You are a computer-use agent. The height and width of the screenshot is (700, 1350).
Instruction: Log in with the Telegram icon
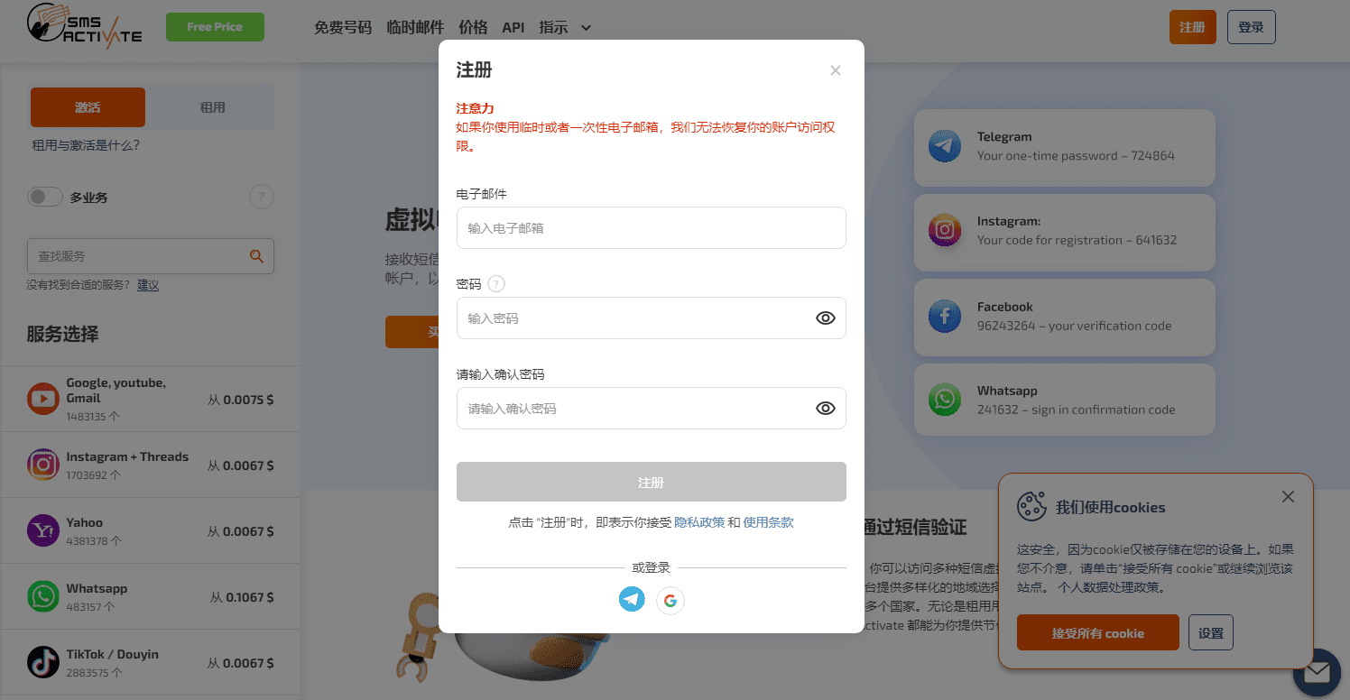632,600
